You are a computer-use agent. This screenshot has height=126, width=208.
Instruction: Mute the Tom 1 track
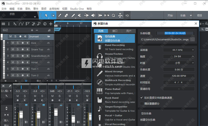click(x=13, y=69)
